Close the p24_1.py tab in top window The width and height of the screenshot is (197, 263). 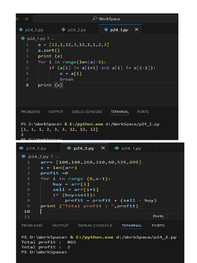136,30
